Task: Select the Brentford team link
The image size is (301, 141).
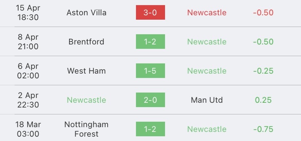Action: click(x=87, y=42)
